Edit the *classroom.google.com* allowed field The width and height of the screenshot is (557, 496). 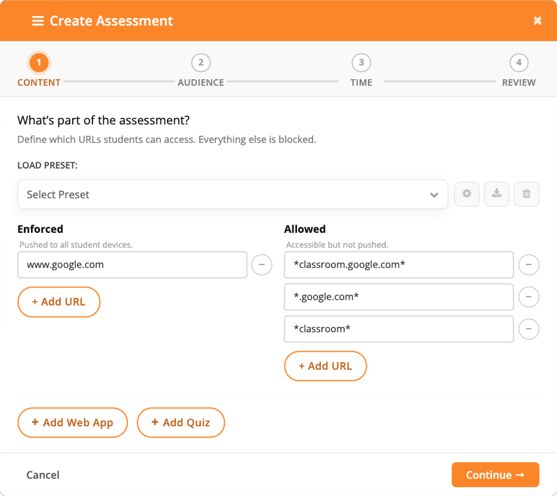point(398,265)
